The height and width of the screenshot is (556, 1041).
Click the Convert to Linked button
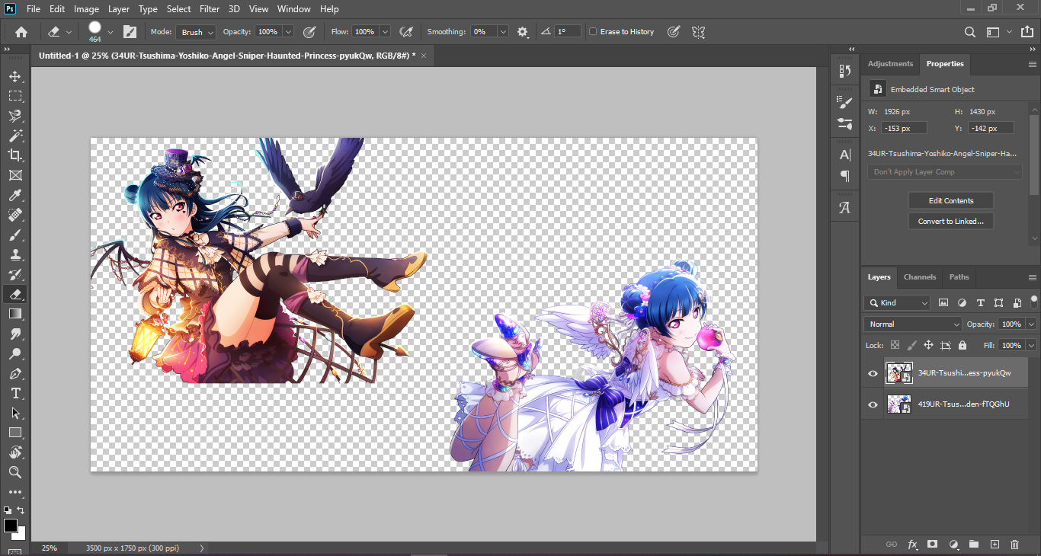coord(951,222)
